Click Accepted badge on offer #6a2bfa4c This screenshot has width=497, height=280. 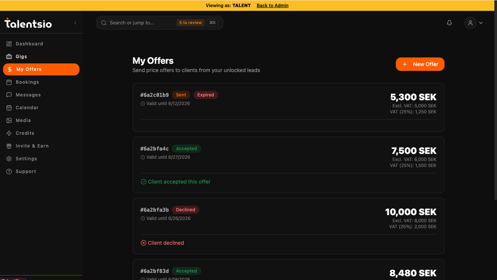[x=186, y=149]
